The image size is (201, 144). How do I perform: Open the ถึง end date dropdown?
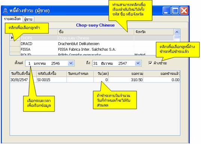(x=138, y=63)
